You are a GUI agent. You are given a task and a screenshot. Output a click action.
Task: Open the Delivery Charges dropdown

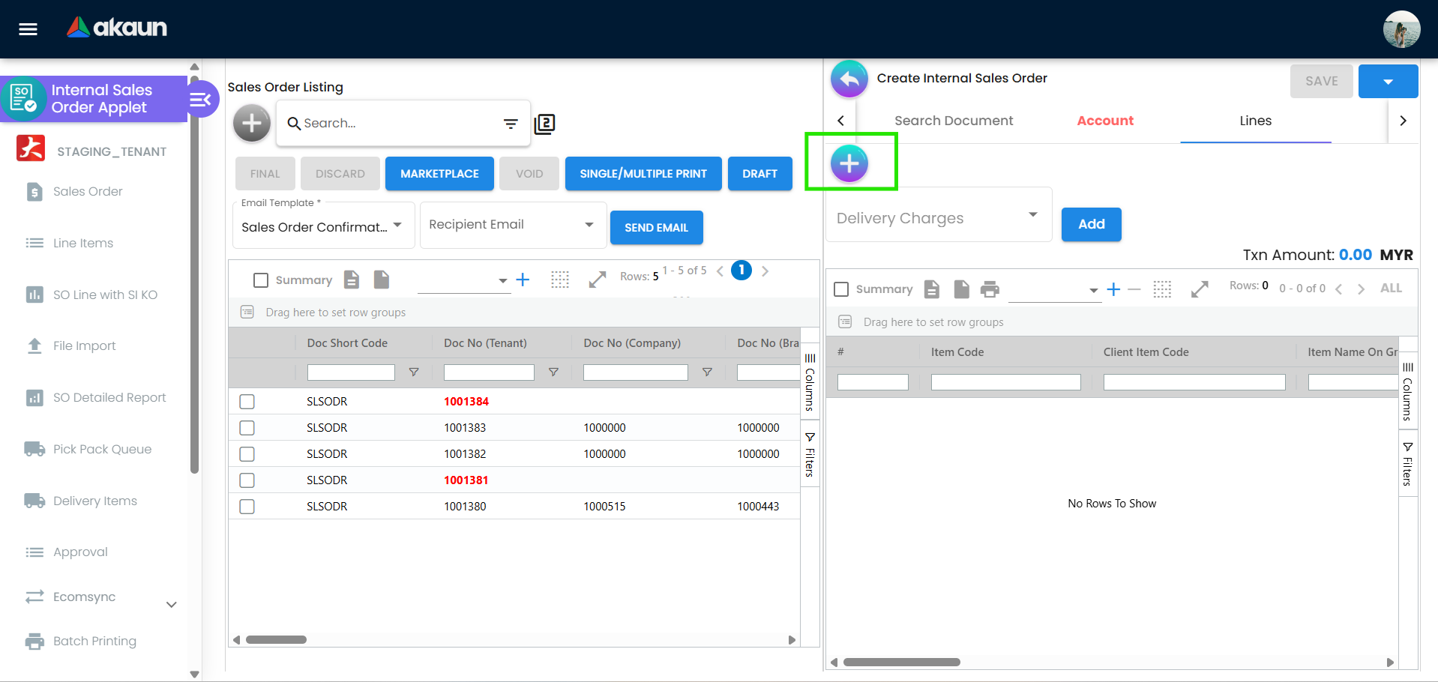point(938,217)
